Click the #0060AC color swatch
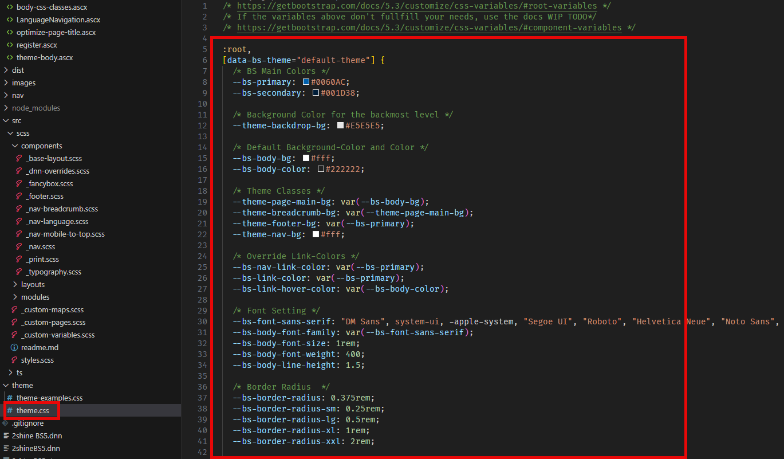 click(x=305, y=81)
